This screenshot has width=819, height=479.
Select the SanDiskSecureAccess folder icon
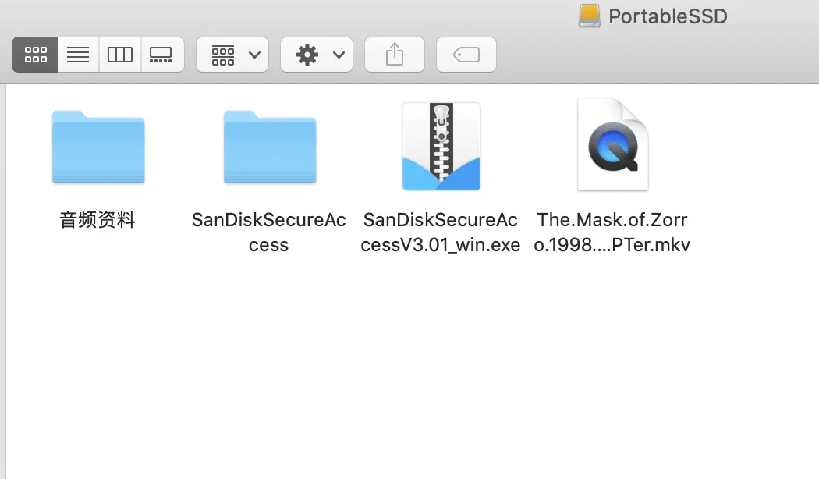[270, 147]
